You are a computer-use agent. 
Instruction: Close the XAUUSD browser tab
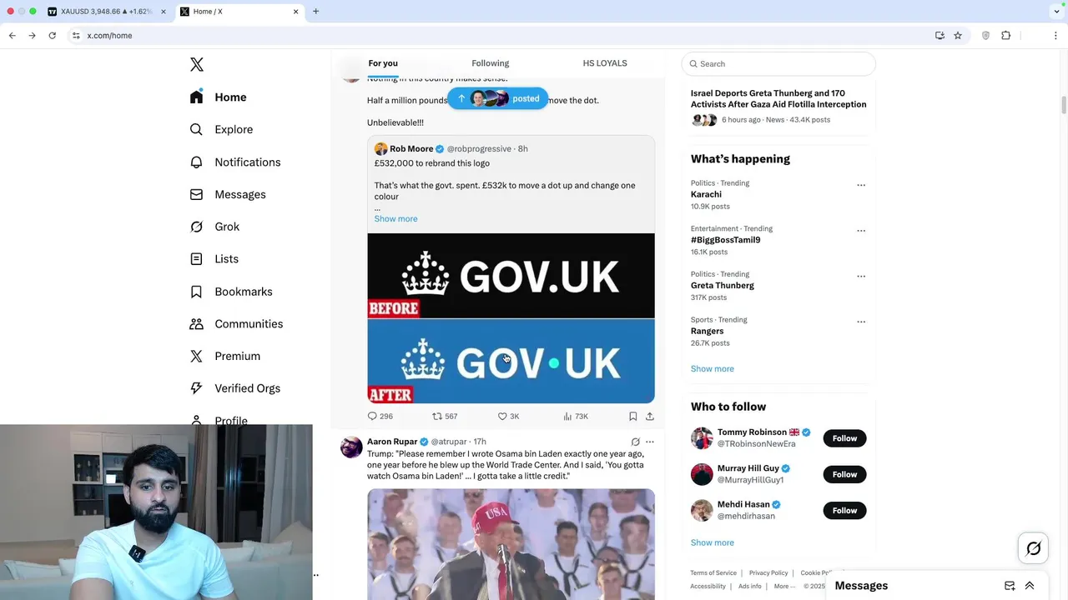[163, 12]
